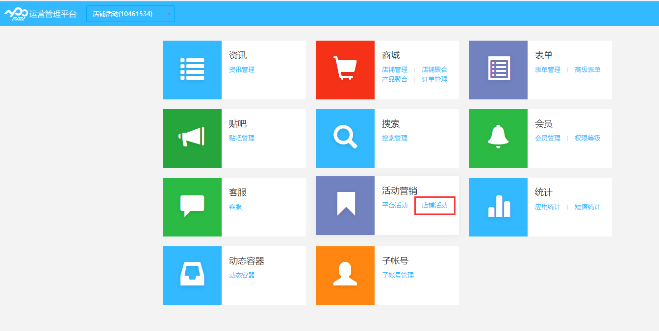Click the 运营管理平台 logo in the header
Viewport: 659px width, 331px height.
41,13
